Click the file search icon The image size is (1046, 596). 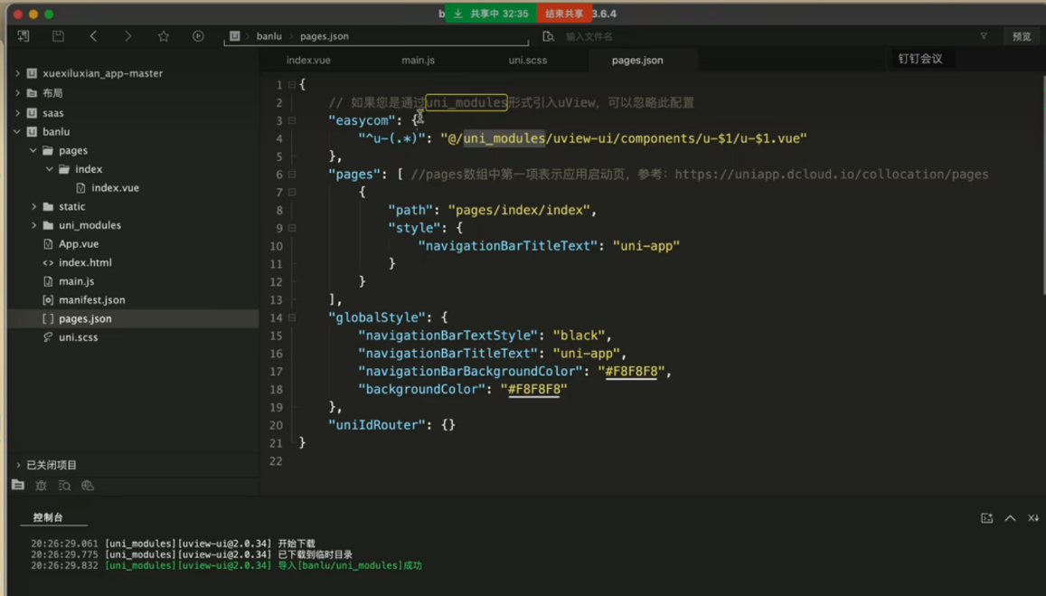[549, 36]
